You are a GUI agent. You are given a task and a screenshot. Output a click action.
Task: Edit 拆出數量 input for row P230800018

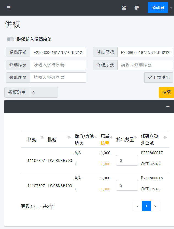click(x=127, y=185)
